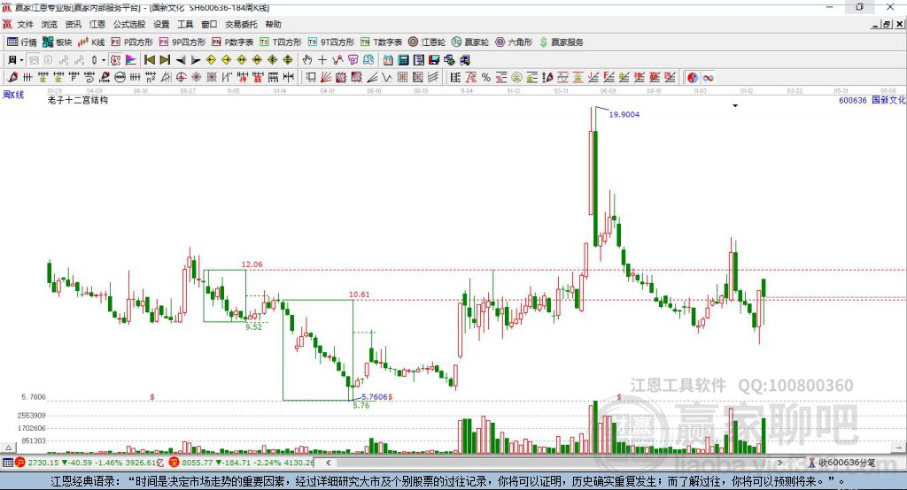Viewport: 907px width, 490px height.
Task: Open the 浏览 menu
Action: (x=50, y=24)
